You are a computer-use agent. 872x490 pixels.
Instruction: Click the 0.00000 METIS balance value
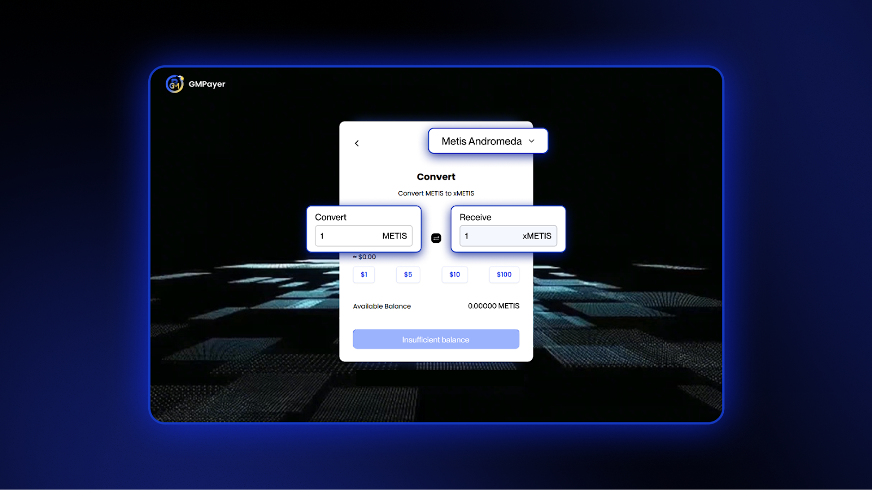coord(493,306)
